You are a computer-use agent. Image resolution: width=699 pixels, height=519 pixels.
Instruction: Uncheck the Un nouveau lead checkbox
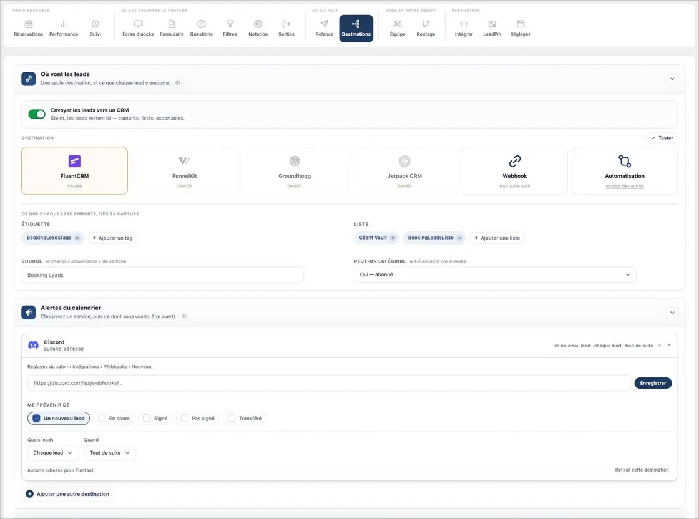tap(37, 419)
